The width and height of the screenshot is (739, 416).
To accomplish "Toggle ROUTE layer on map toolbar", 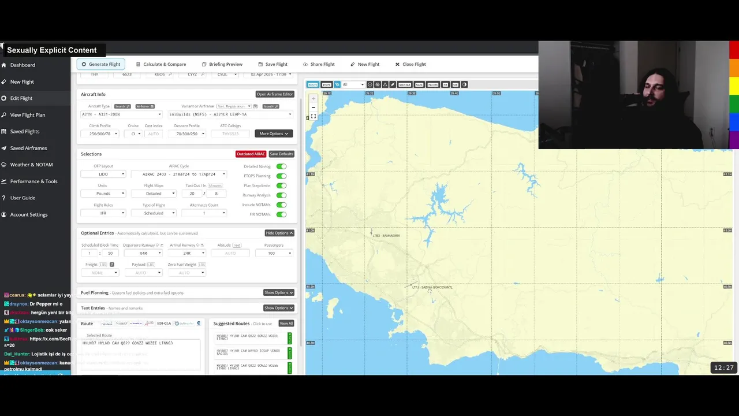I will [x=312, y=84].
